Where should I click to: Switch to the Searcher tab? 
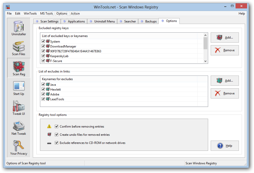tap(128, 21)
